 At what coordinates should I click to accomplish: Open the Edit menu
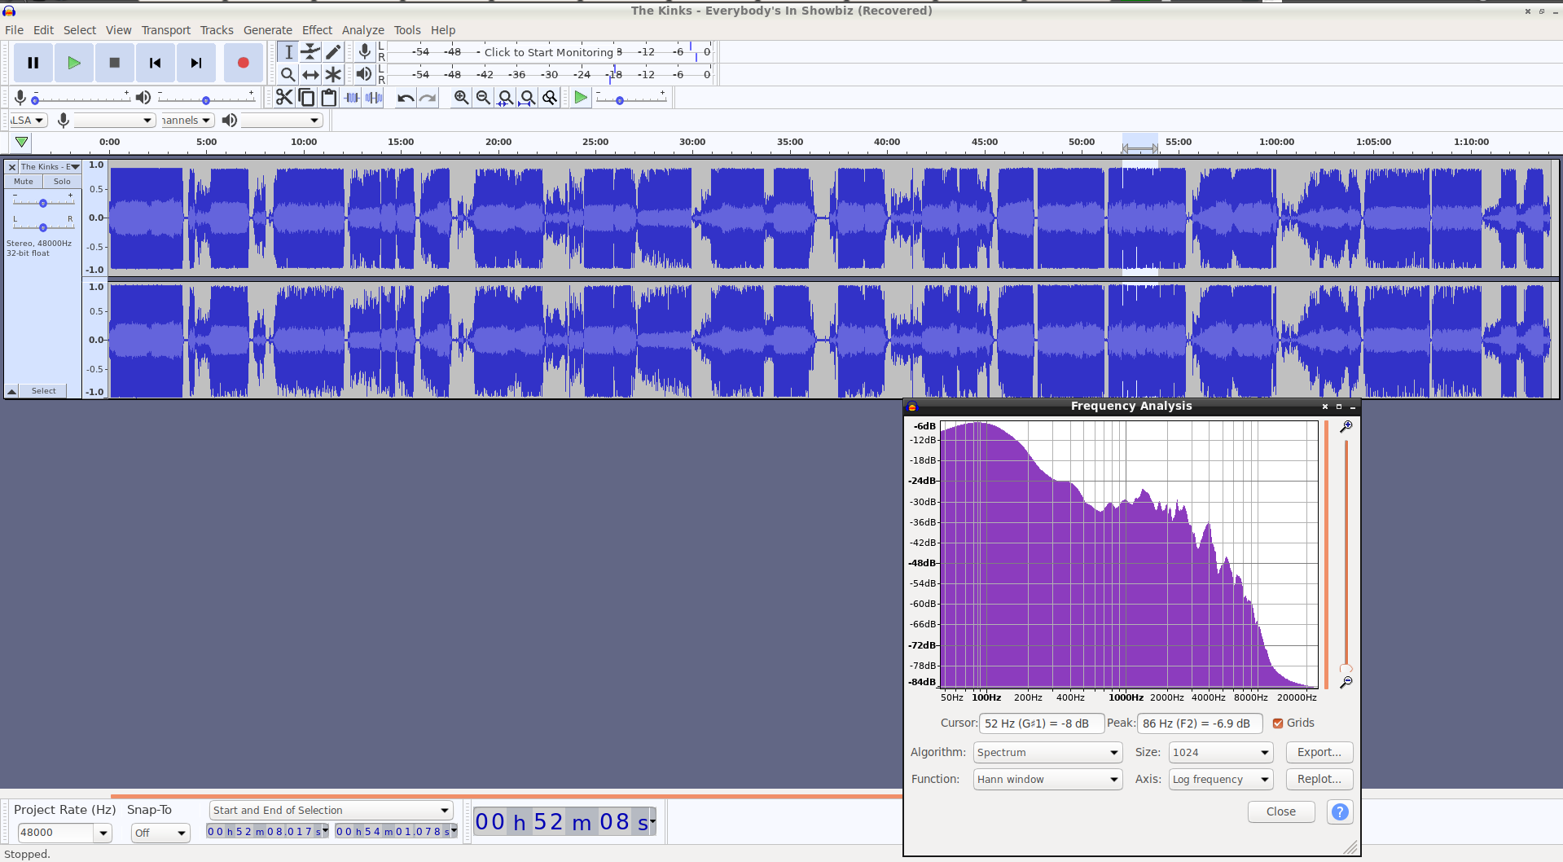[43, 30]
